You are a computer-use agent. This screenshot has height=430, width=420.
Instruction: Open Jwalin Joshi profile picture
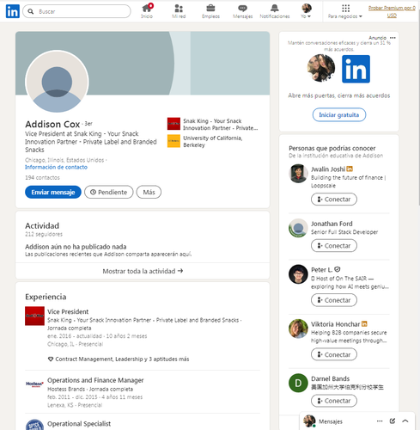pyautogui.click(x=298, y=174)
